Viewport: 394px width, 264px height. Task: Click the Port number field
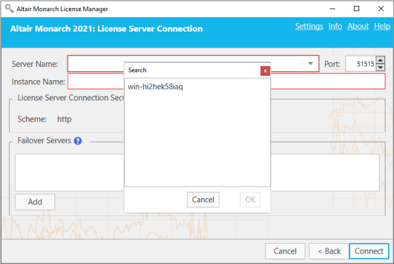(361, 64)
